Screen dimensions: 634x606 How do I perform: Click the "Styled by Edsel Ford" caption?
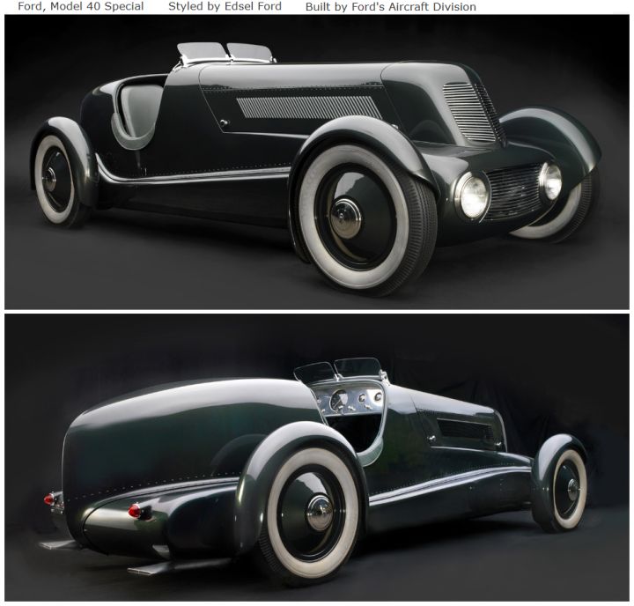coord(225,6)
